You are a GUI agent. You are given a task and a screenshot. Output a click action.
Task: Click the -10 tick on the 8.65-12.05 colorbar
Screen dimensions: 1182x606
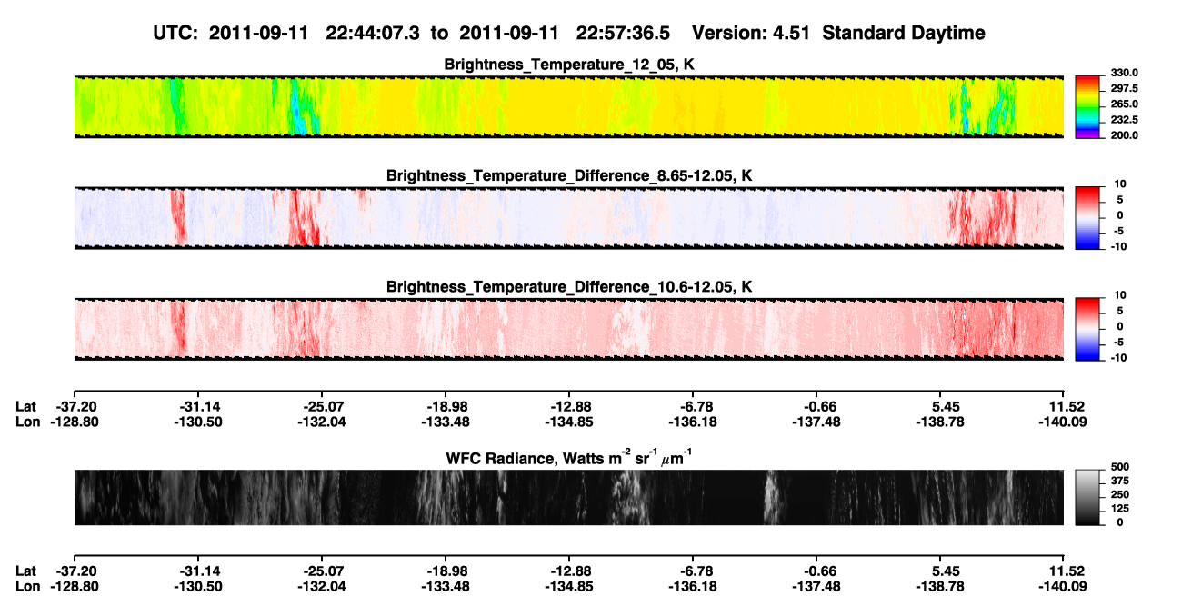coord(1119,246)
